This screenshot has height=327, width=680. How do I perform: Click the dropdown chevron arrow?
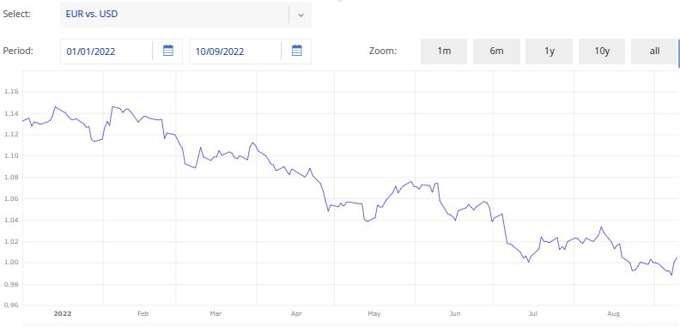pyautogui.click(x=301, y=15)
